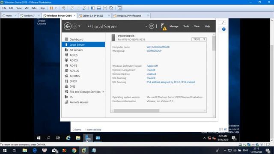274x154 pixels.
Task: Select the AD LDS role item
Action: pyautogui.click(x=74, y=71)
